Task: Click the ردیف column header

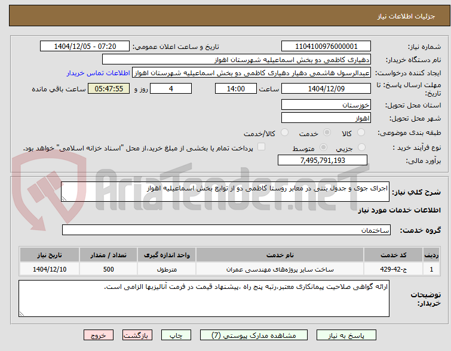Action: [x=431, y=255]
